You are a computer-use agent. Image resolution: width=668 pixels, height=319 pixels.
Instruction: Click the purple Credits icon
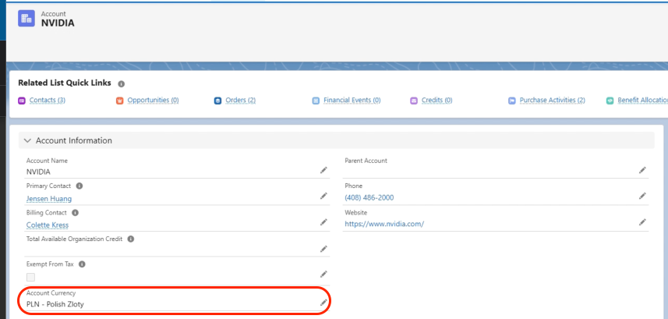(x=414, y=101)
